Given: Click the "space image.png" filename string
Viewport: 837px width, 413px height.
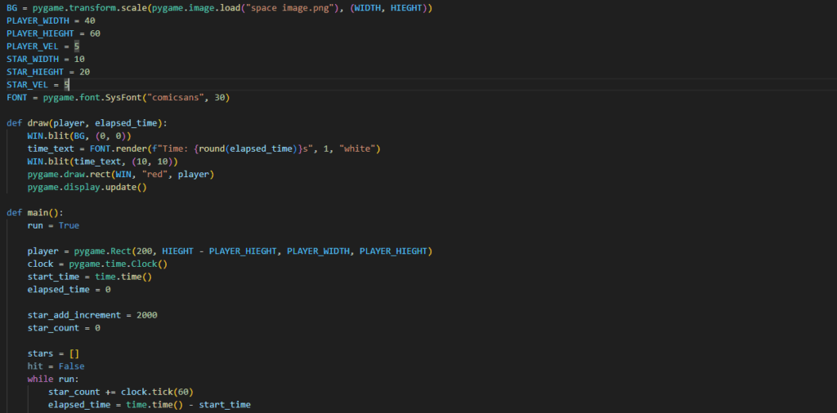Looking at the screenshot, I should pyautogui.click(x=289, y=7).
